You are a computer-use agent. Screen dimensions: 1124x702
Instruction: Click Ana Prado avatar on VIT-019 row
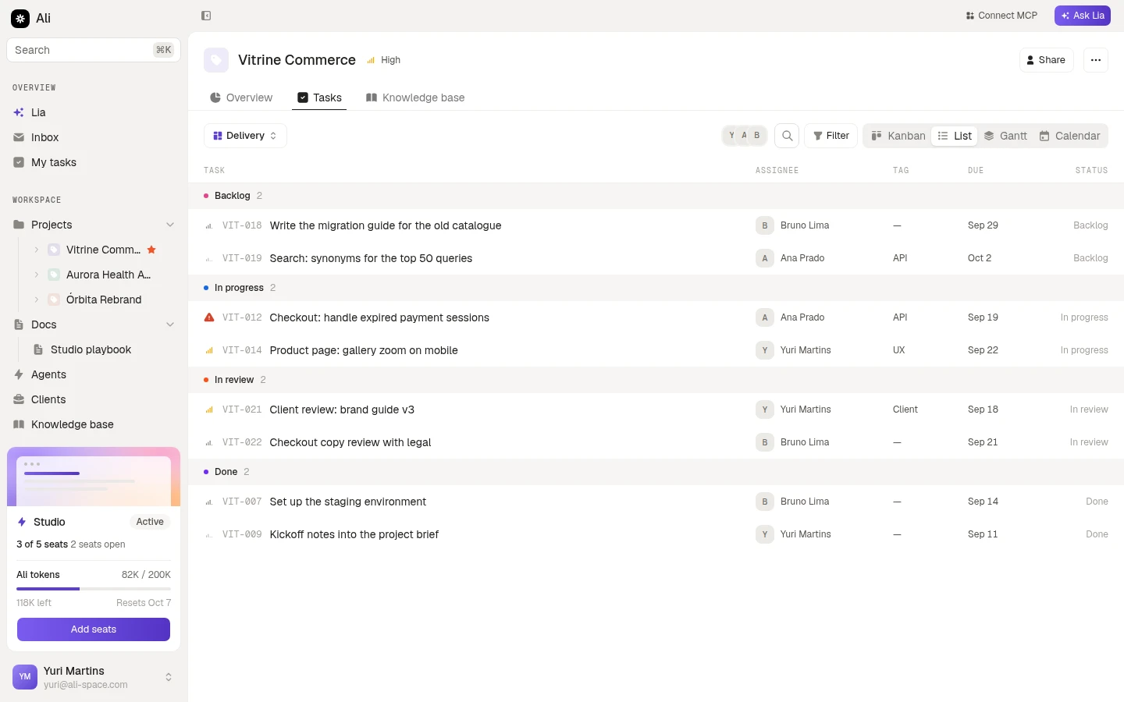point(765,258)
